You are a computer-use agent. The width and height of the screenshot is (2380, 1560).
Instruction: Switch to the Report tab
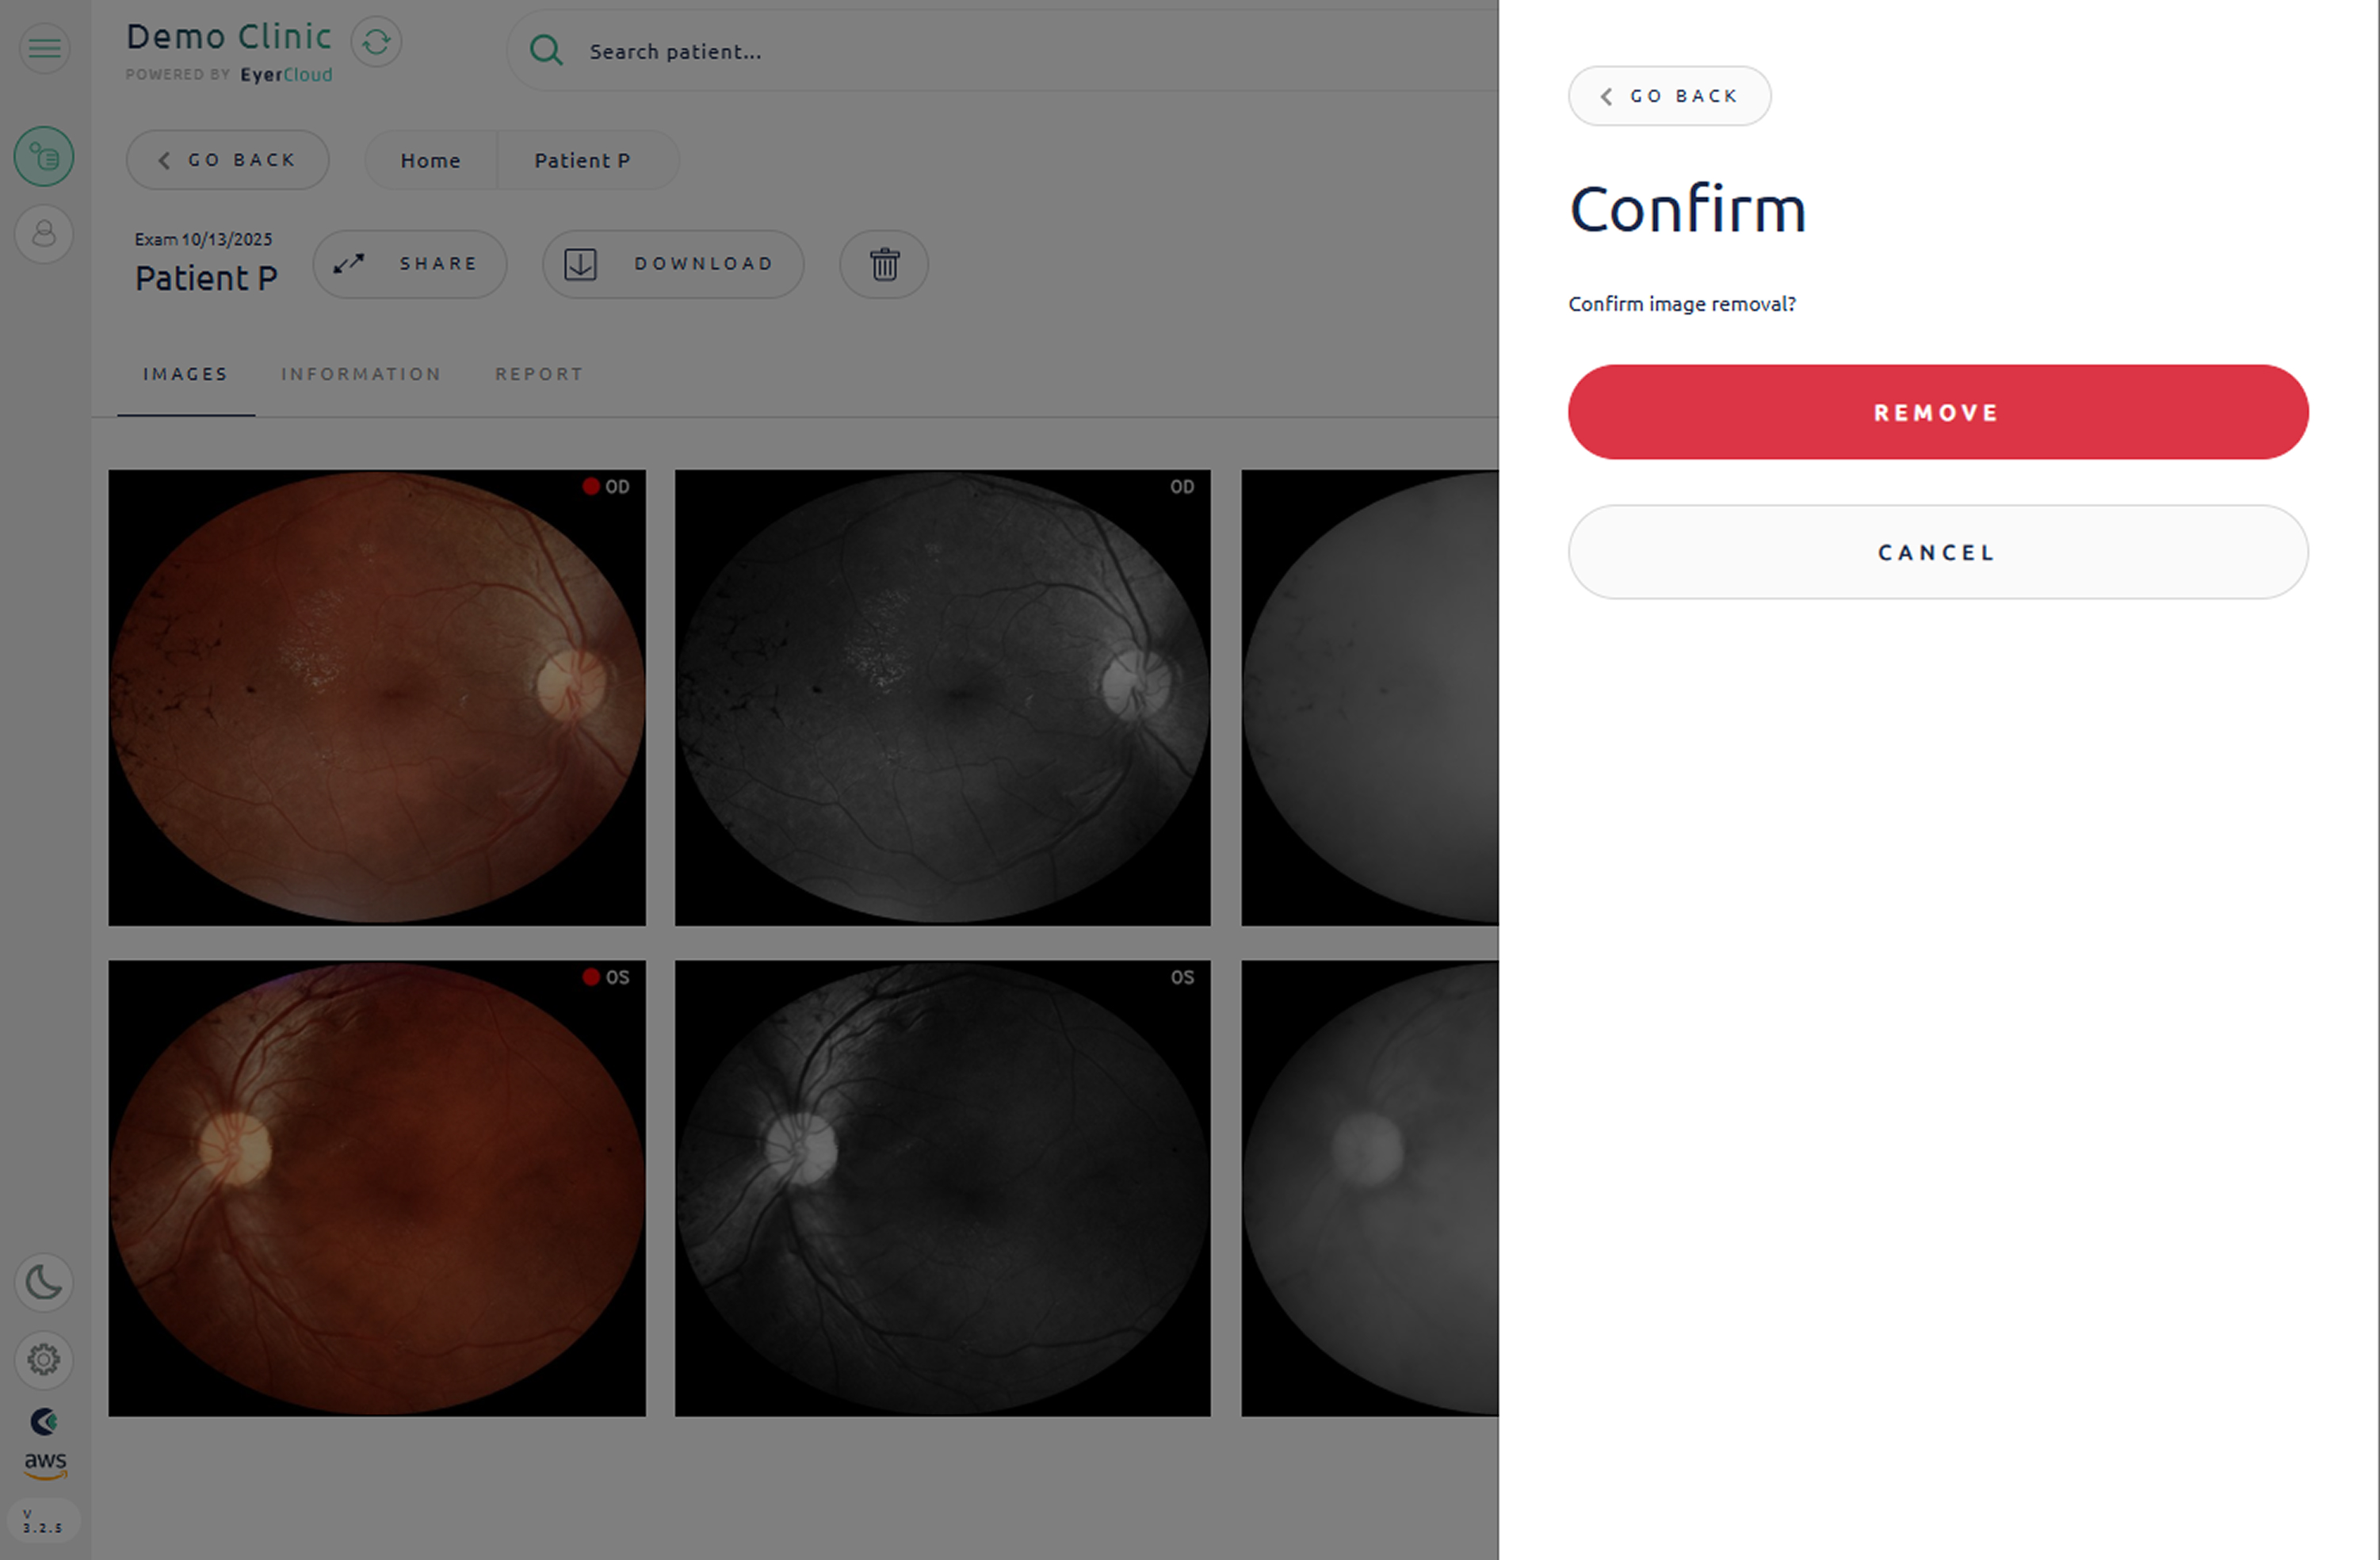539,374
